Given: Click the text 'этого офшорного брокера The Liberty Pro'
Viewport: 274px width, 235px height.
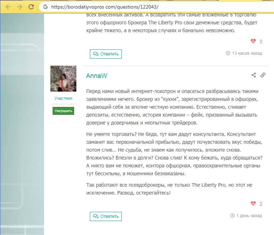Looking at the screenshot, I should (x=134, y=23).
